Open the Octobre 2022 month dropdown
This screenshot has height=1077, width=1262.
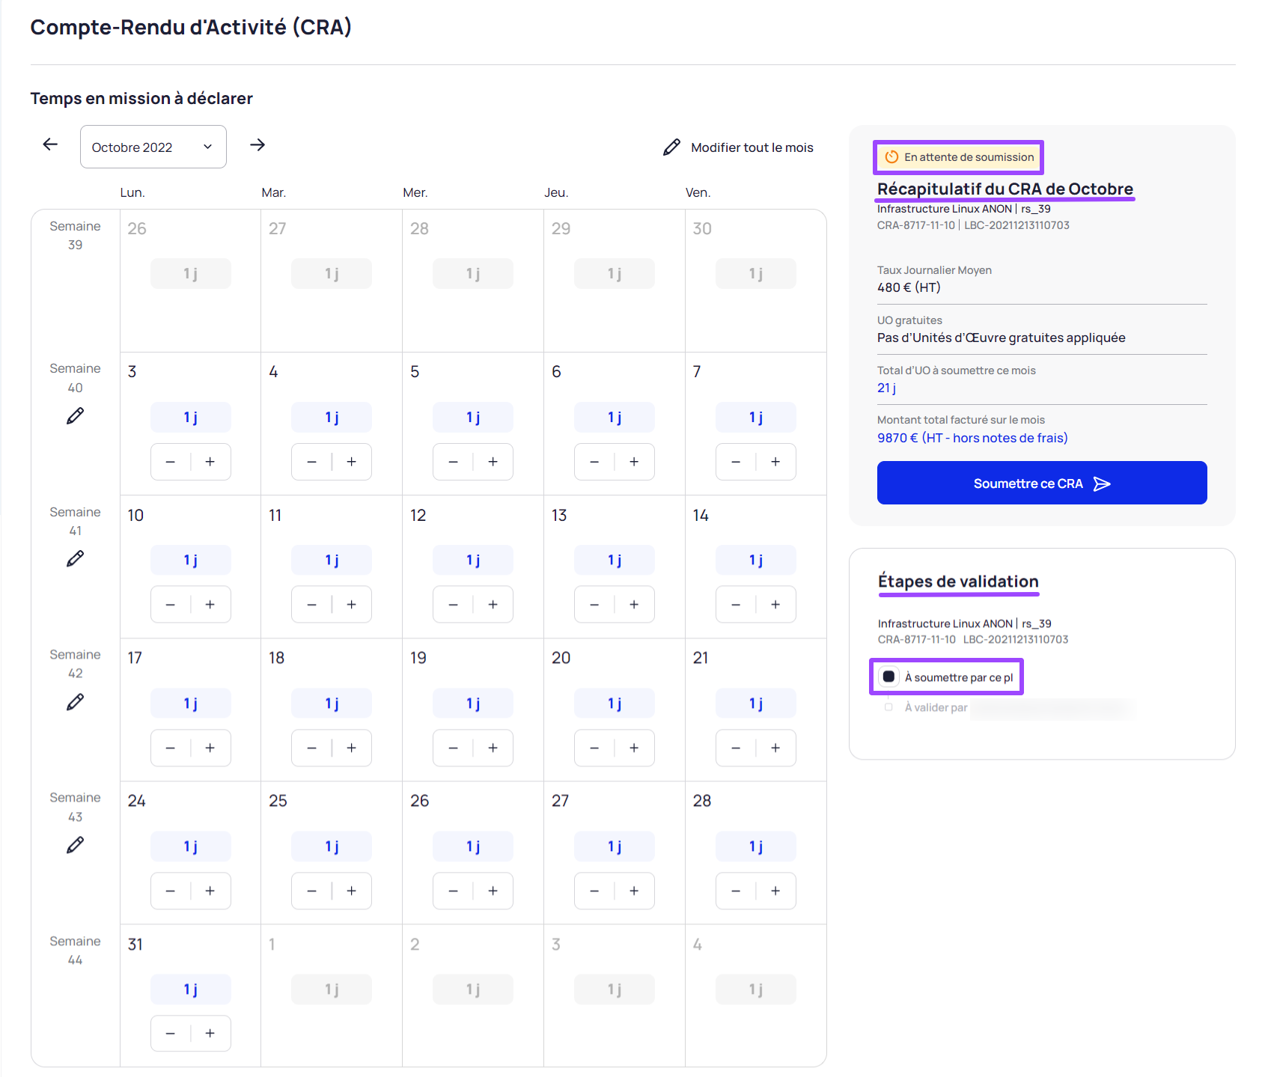pyautogui.click(x=153, y=147)
